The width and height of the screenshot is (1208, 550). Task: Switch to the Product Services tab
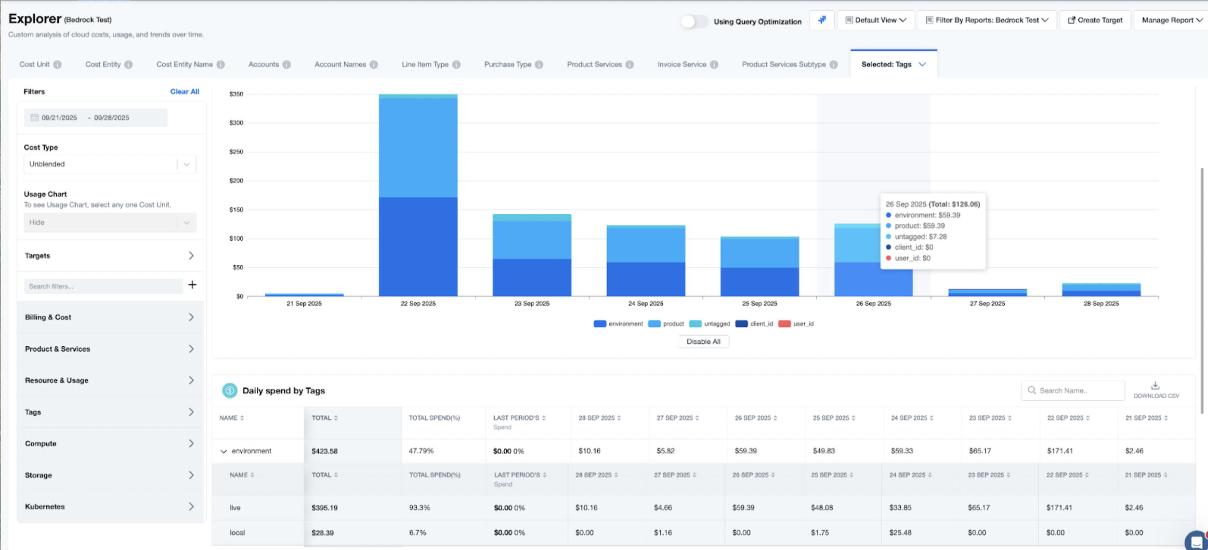pos(594,65)
